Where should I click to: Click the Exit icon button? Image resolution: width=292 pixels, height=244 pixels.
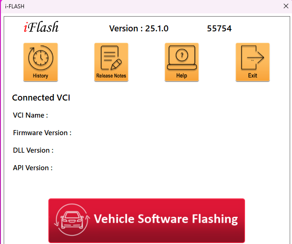pos(252,62)
